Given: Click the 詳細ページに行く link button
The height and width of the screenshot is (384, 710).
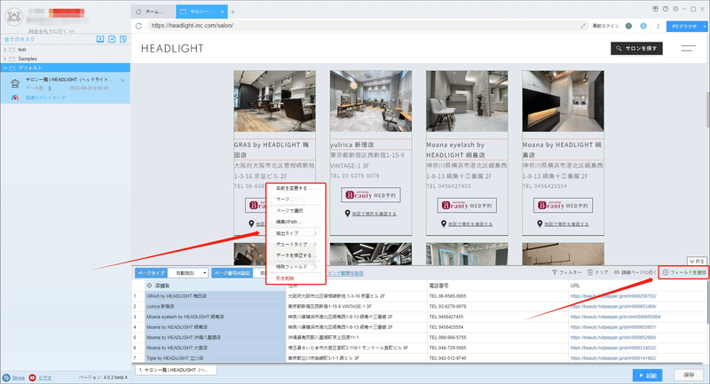Looking at the screenshot, I should (635, 273).
